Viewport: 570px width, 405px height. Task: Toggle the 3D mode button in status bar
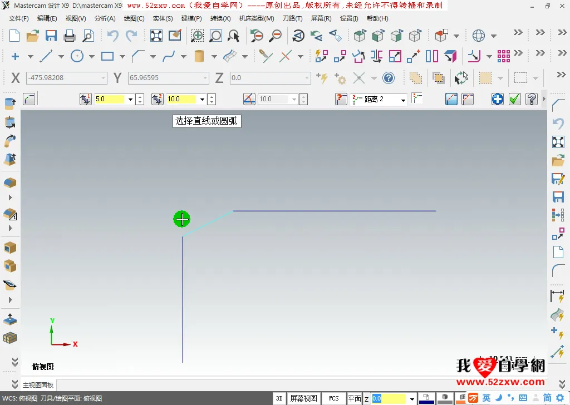click(279, 398)
